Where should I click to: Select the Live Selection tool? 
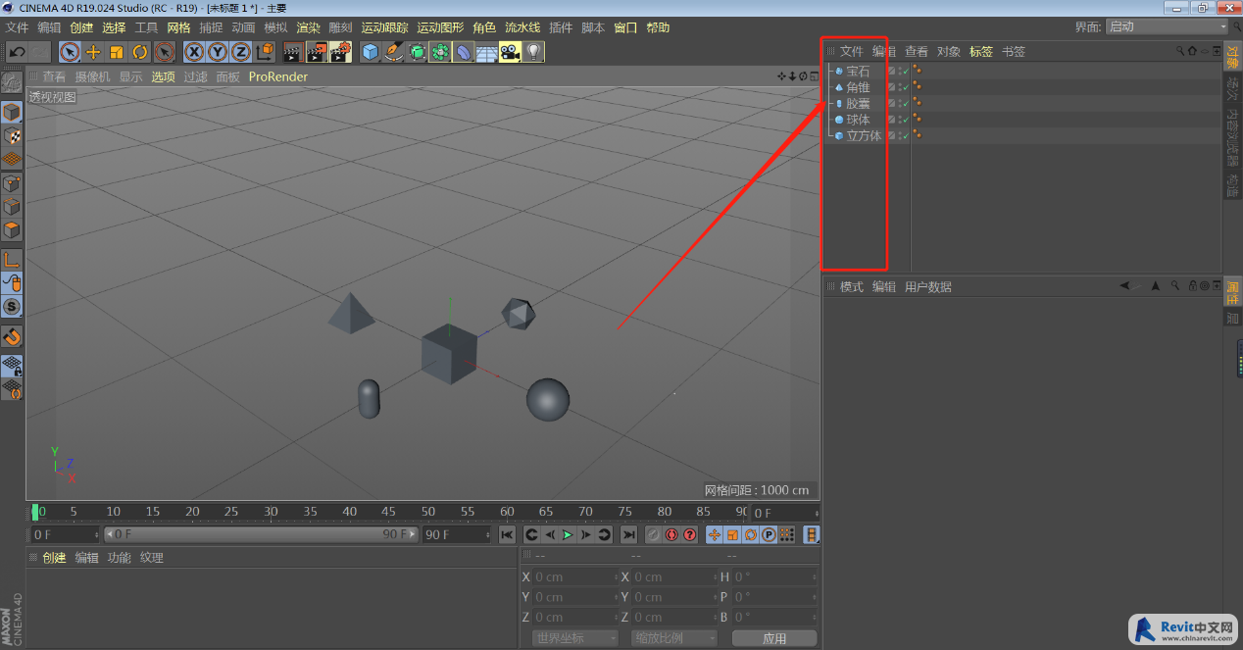[x=70, y=52]
